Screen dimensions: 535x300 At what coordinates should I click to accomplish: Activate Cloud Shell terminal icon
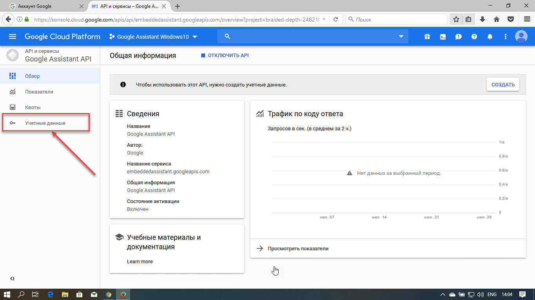443,36
